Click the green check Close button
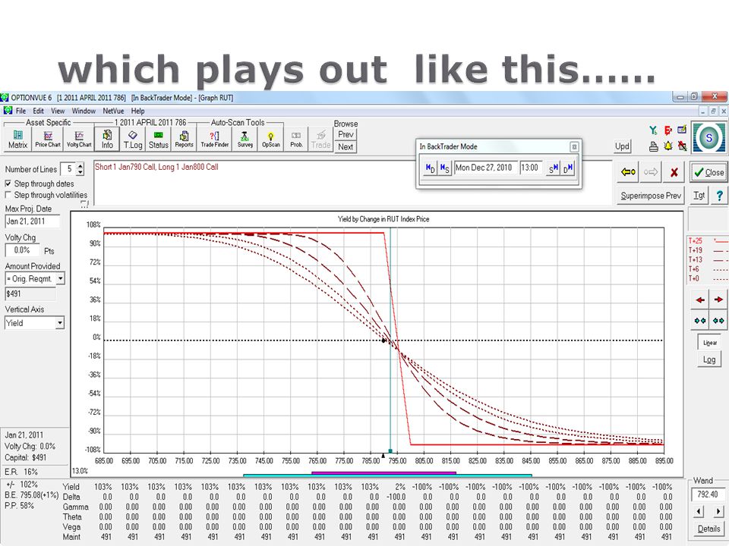 pyautogui.click(x=708, y=172)
